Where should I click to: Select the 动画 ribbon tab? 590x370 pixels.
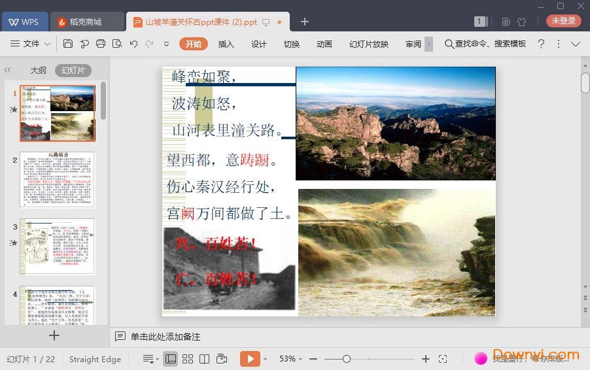coord(324,44)
